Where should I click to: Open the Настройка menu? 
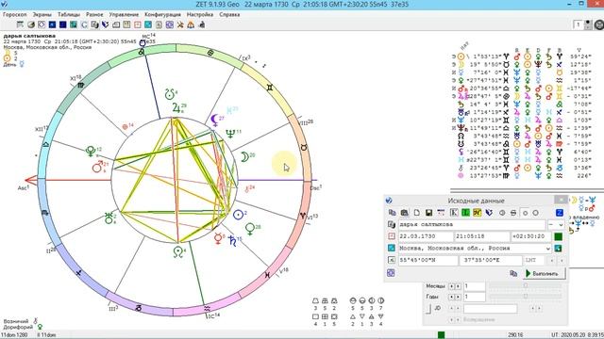point(200,14)
